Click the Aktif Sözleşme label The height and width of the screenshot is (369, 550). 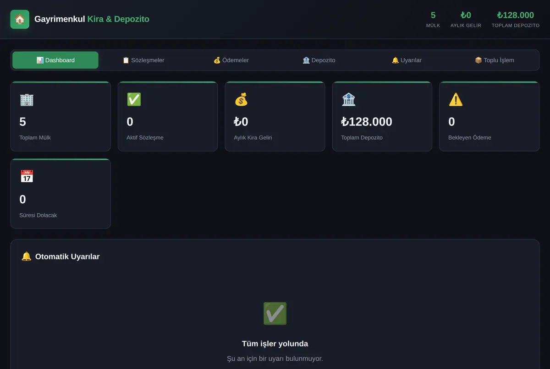tap(145, 137)
